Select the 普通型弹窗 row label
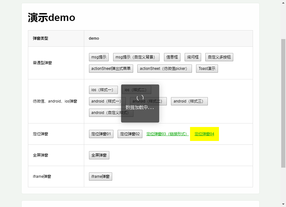The height and width of the screenshot is (207, 286). pos(42,63)
